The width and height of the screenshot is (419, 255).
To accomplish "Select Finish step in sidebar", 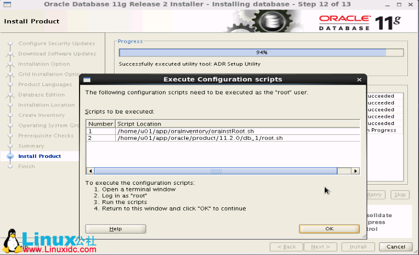I will coord(26,166).
